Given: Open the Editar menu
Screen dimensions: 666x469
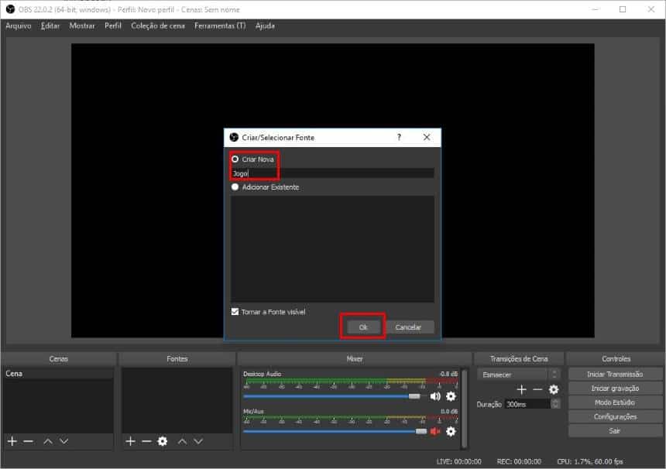Looking at the screenshot, I should point(50,26).
